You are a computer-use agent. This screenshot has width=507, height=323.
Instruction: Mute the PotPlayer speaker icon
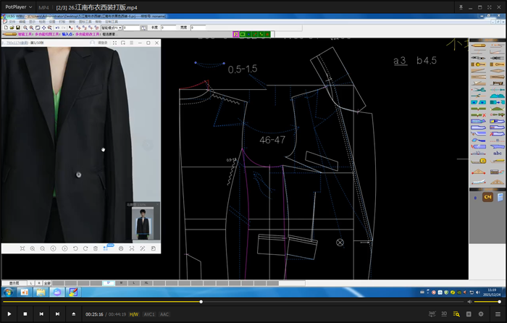pos(469,302)
